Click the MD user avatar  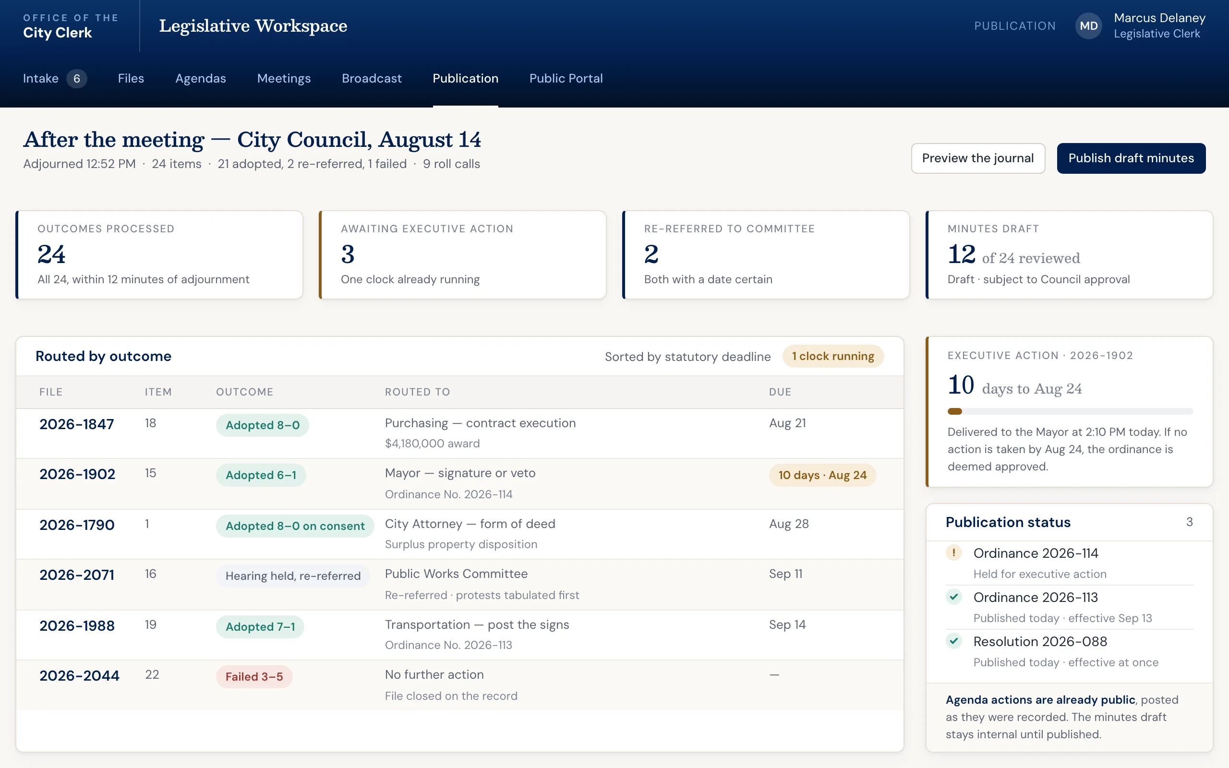click(x=1088, y=26)
